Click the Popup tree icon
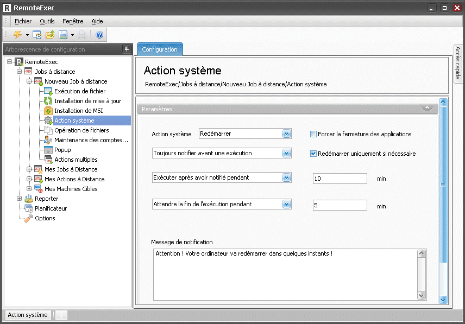The height and width of the screenshot is (324, 465). 48,150
